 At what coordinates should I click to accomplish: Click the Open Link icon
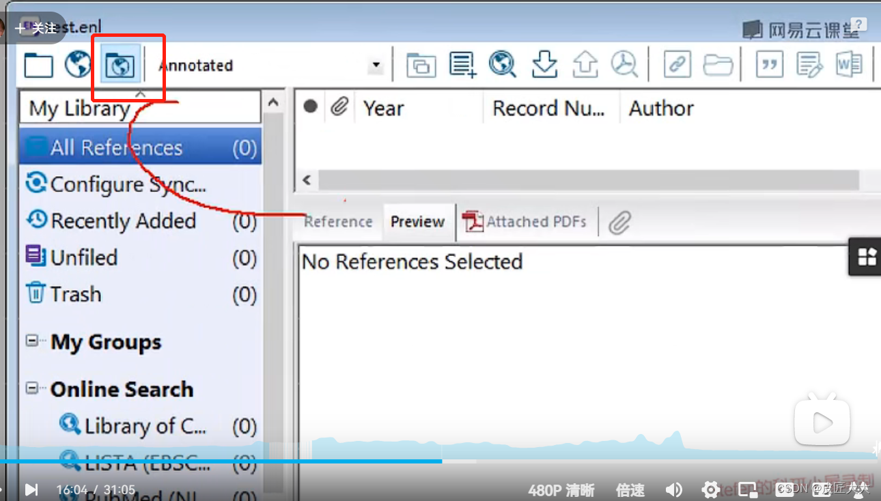pyautogui.click(x=677, y=64)
